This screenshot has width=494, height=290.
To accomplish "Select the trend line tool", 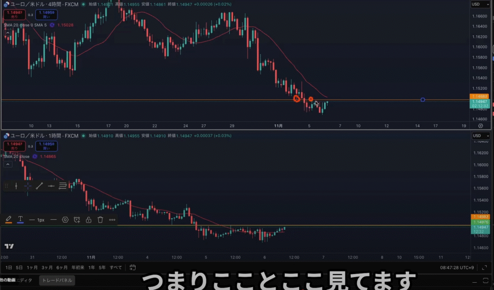I will point(40,186).
